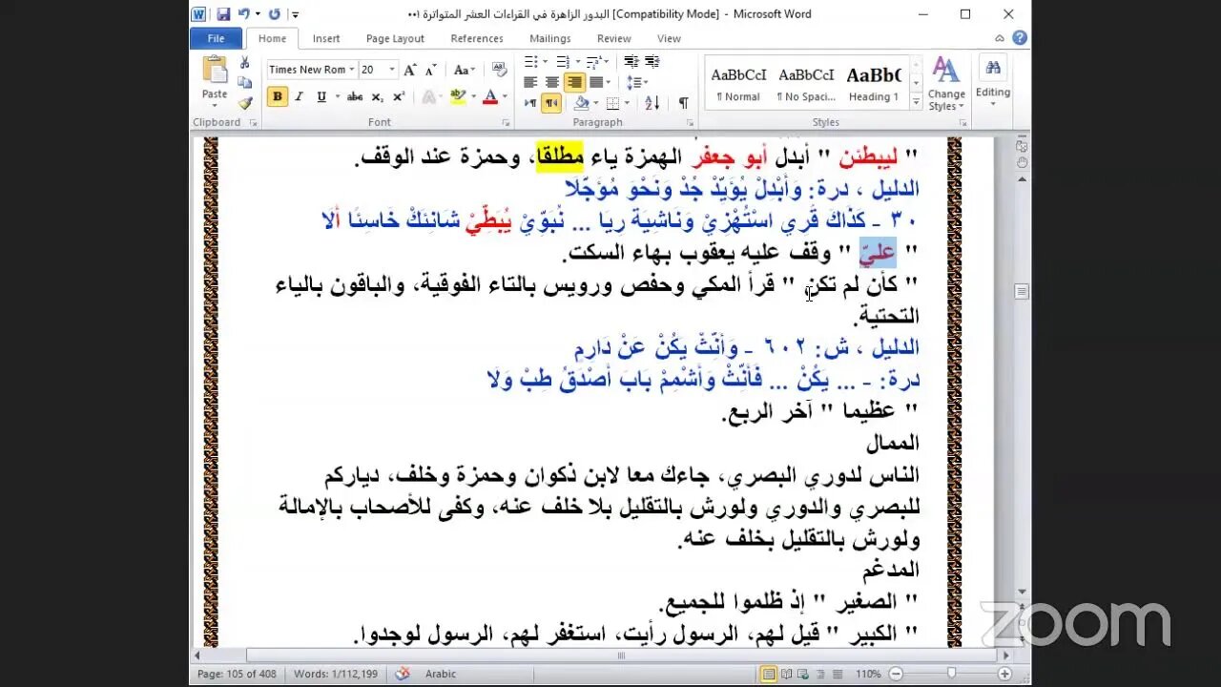
Task: Set left-to-right text direction
Action: tap(531, 103)
